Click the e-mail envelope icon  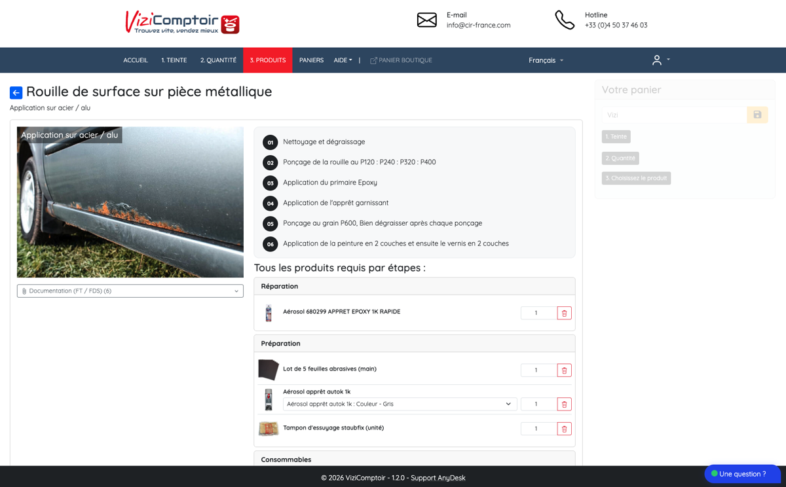[426, 20]
